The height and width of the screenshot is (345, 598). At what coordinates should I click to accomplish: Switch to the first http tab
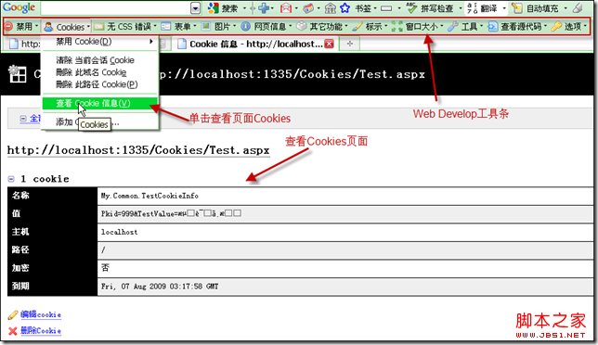pos(23,44)
